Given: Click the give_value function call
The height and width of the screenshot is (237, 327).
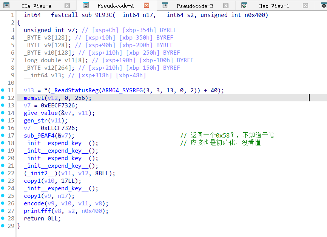Looking at the screenshot, I should click(x=41, y=113).
